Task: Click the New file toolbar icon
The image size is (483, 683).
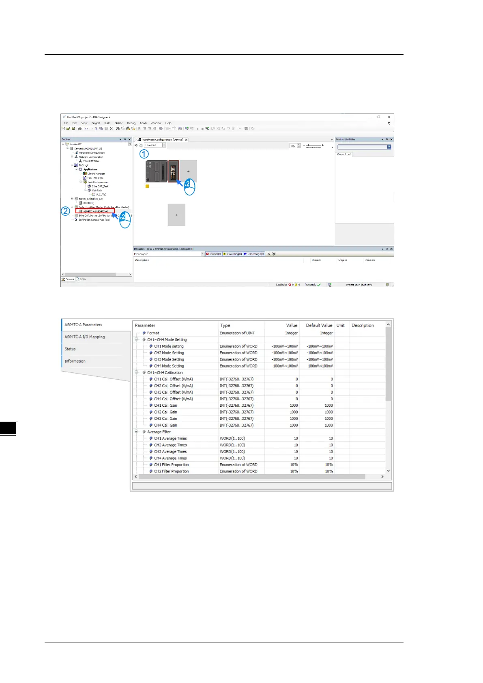Action: [63, 129]
